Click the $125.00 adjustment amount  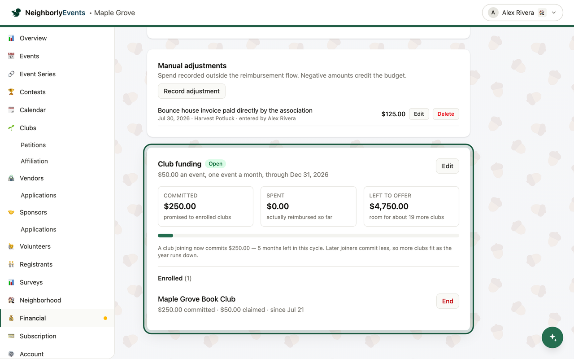click(393, 114)
